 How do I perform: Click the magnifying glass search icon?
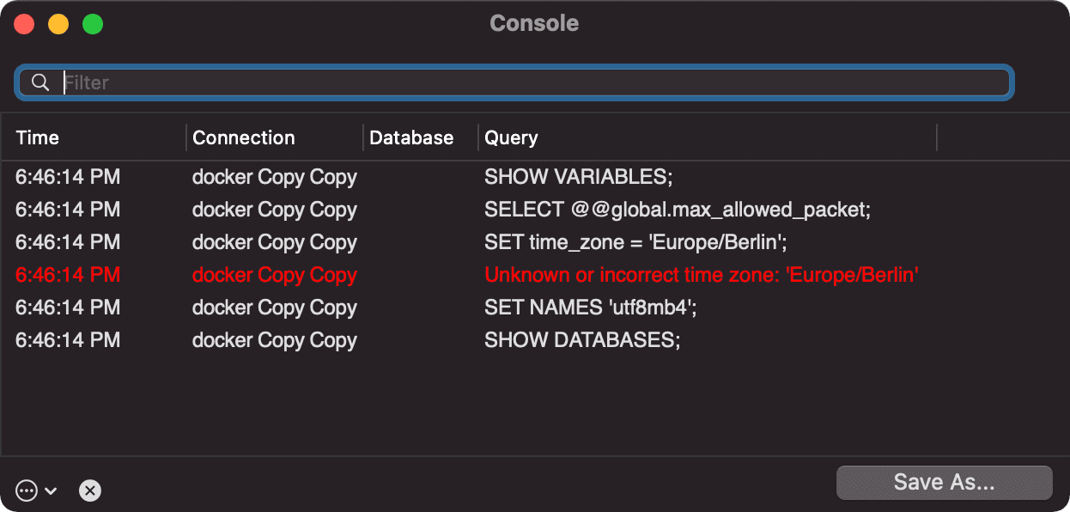click(x=40, y=82)
